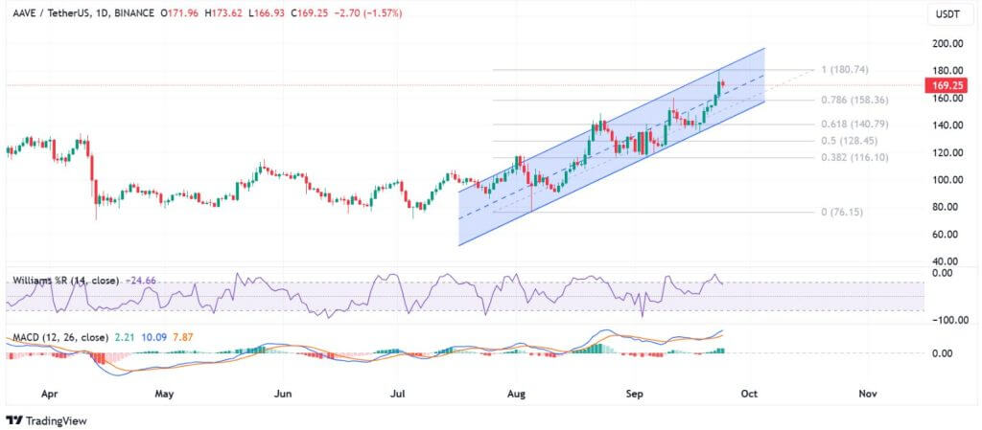Click the Nov label on time axis
The width and height of the screenshot is (982, 430).
(x=867, y=394)
